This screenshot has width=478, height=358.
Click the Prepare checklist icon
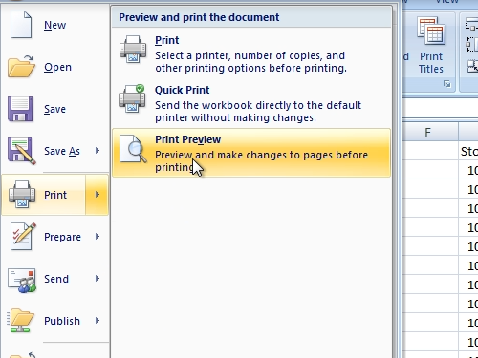(x=23, y=237)
